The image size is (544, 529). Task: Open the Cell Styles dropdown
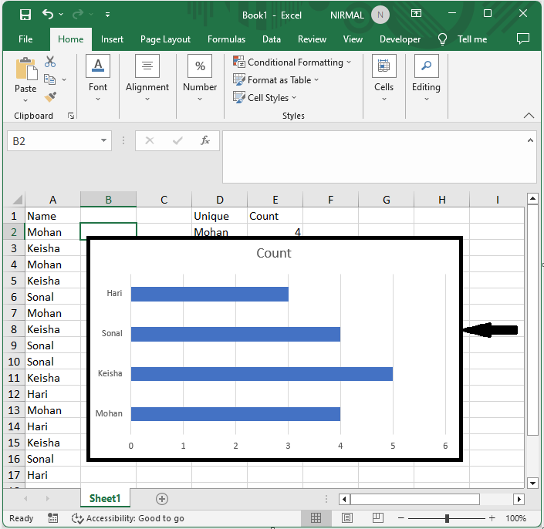(266, 98)
